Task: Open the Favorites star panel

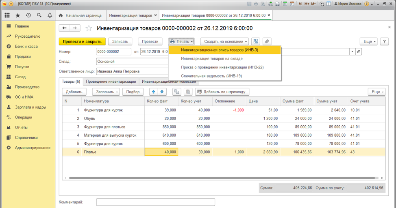Action: point(17,15)
